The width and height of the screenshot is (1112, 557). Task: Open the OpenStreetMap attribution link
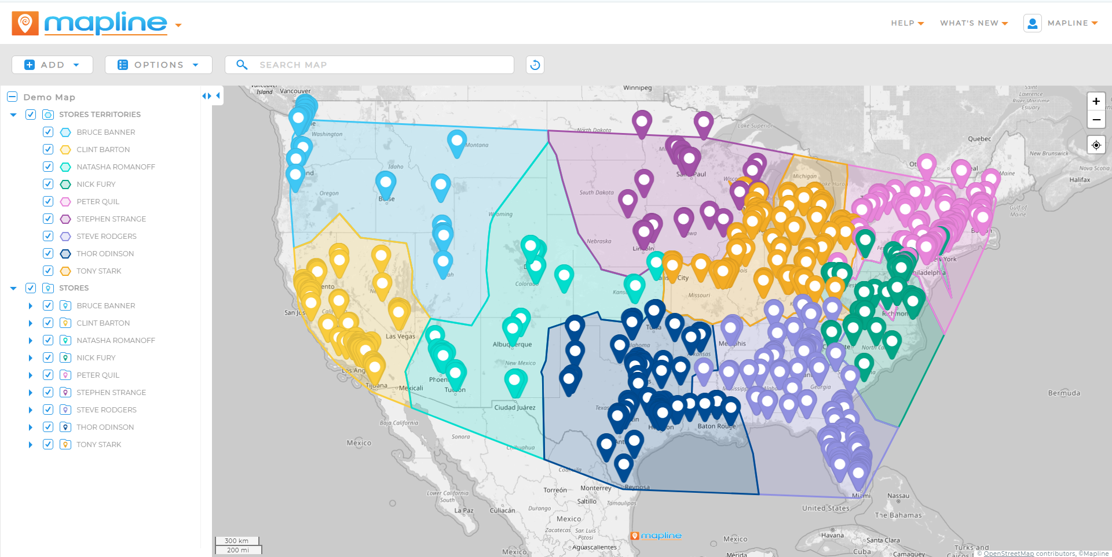click(1008, 554)
